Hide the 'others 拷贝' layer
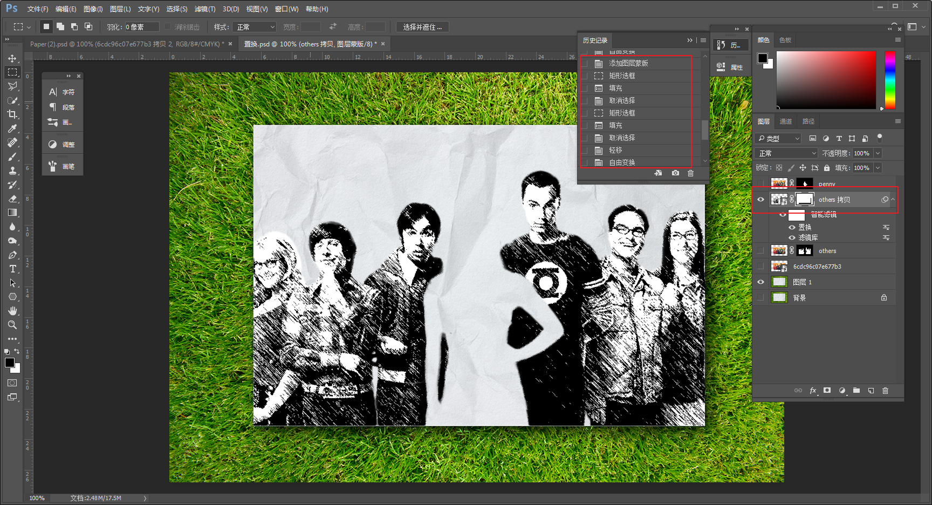 [x=760, y=200]
